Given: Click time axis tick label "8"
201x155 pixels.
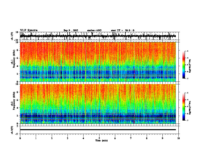Looking at the screenshot, I should (x=147, y=138).
